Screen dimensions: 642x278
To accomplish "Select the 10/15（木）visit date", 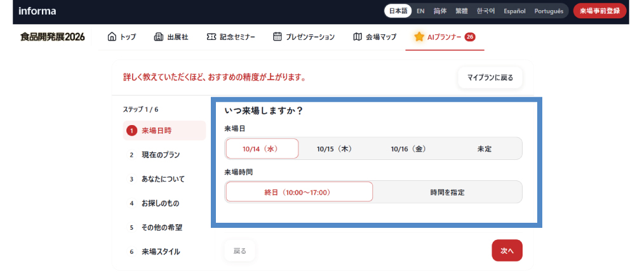I will coord(335,149).
